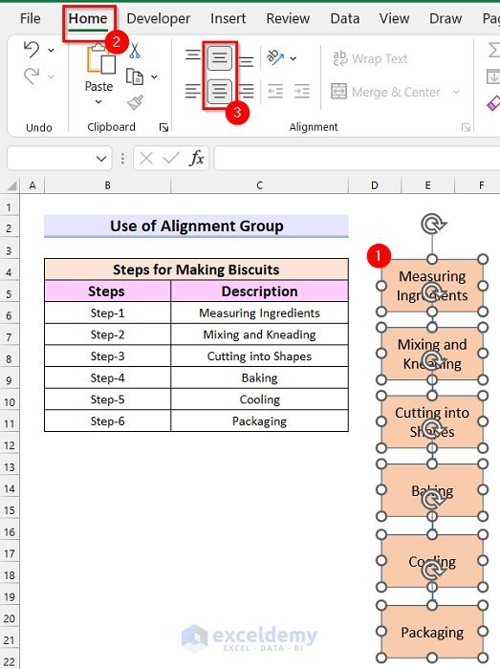Open the Alignment dialog launcher
The height and width of the screenshot is (669, 500).
466,127
